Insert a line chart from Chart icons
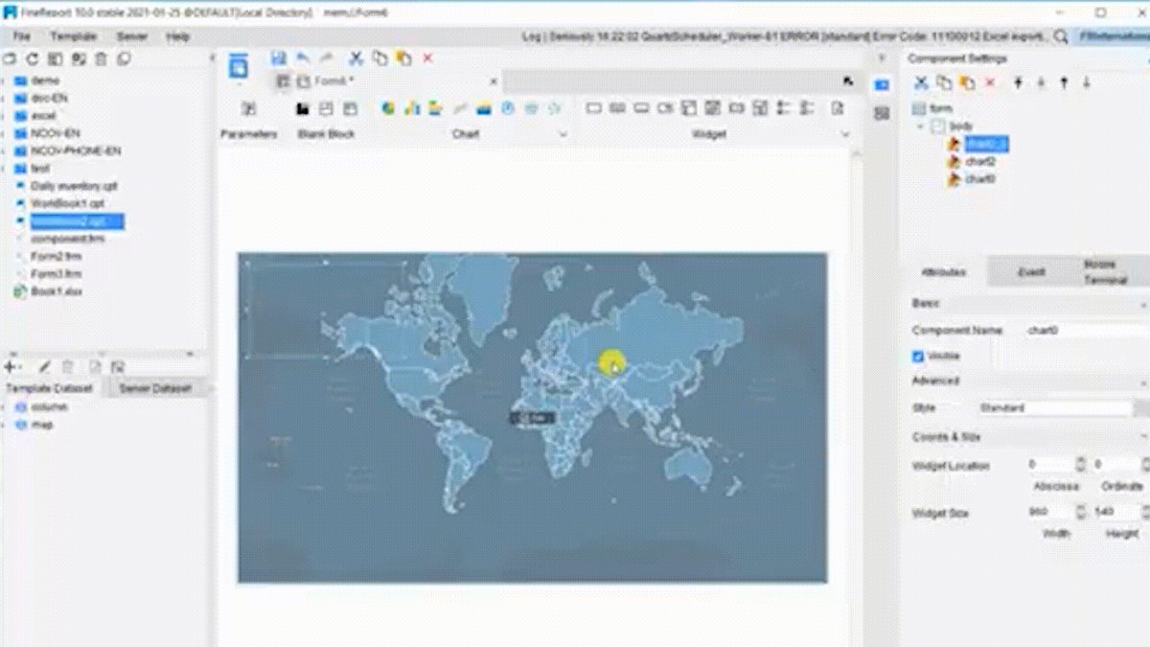The height and width of the screenshot is (647, 1150). [460, 108]
